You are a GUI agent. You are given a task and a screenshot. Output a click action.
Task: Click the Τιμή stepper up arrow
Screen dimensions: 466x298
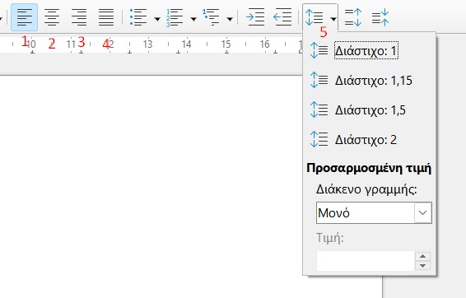point(422,256)
